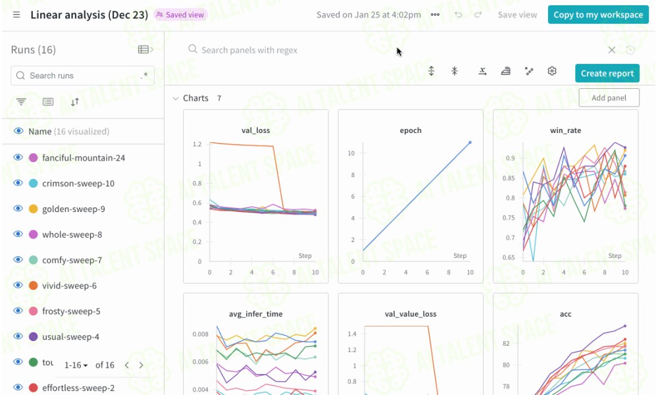Toggle eye icon for vivid-sweep-6

point(18,286)
